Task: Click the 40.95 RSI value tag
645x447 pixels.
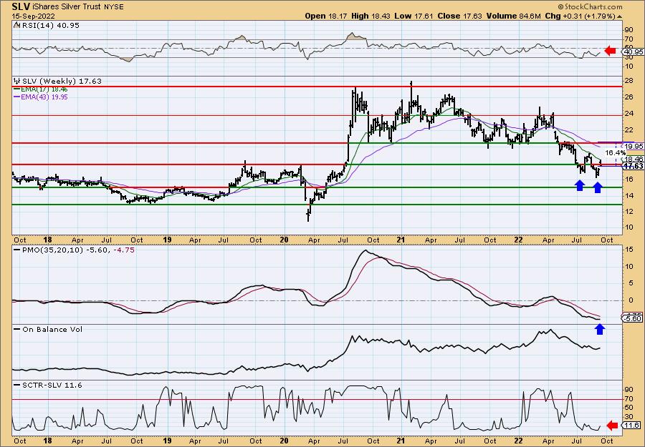Action: click(633, 52)
